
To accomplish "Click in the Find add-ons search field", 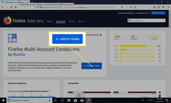I will point(147,21).
